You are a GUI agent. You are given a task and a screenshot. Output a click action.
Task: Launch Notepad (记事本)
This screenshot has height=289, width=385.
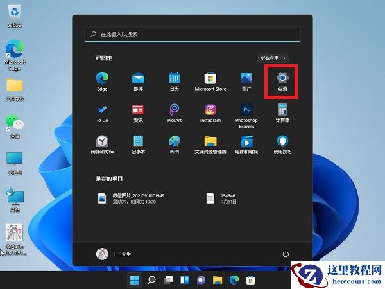(x=138, y=144)
